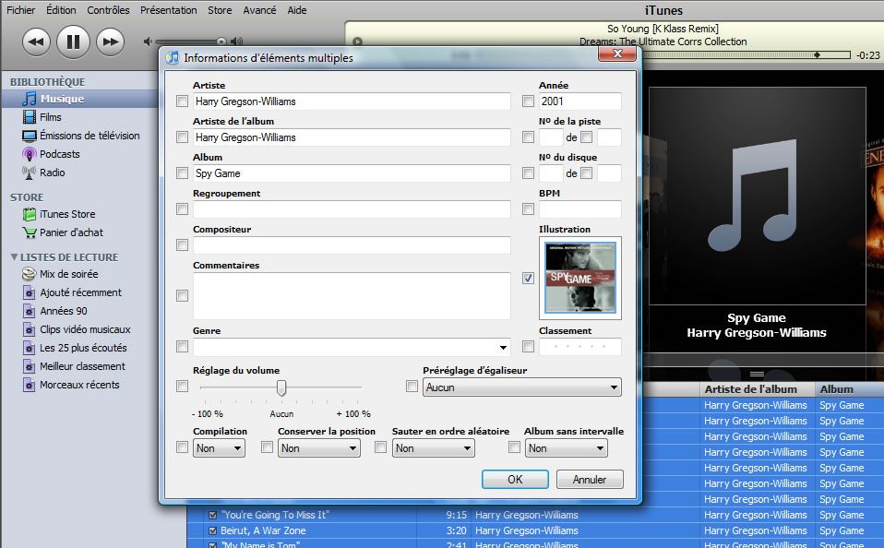Click the Compositeur text field

coord(352,245)
